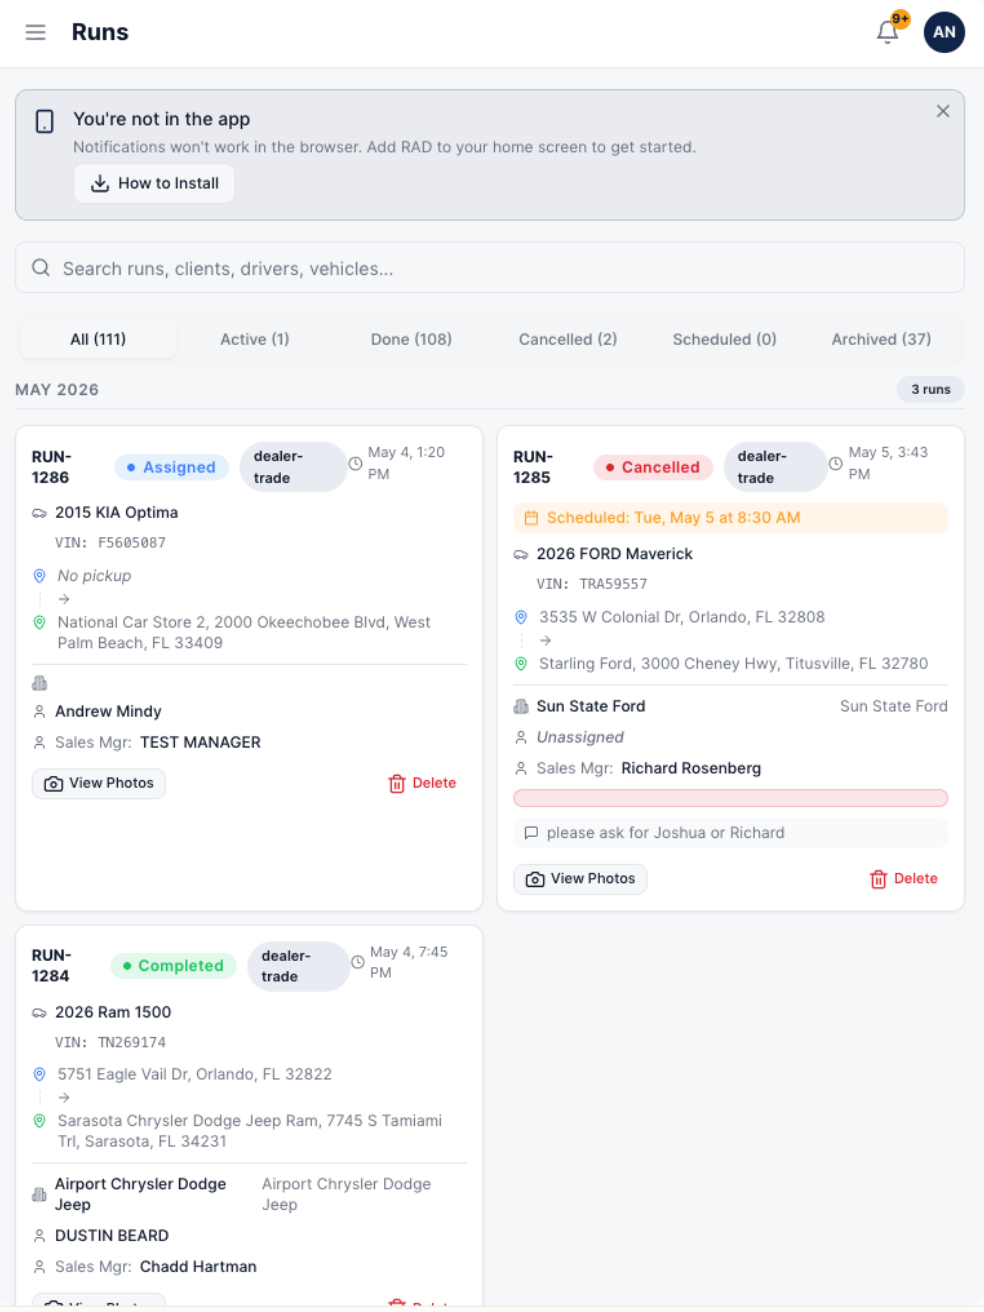The width and height of the screenshot is (984, 1312).
Task: Click the dealer-trade tag on RUN-1284
Action: 298,966
